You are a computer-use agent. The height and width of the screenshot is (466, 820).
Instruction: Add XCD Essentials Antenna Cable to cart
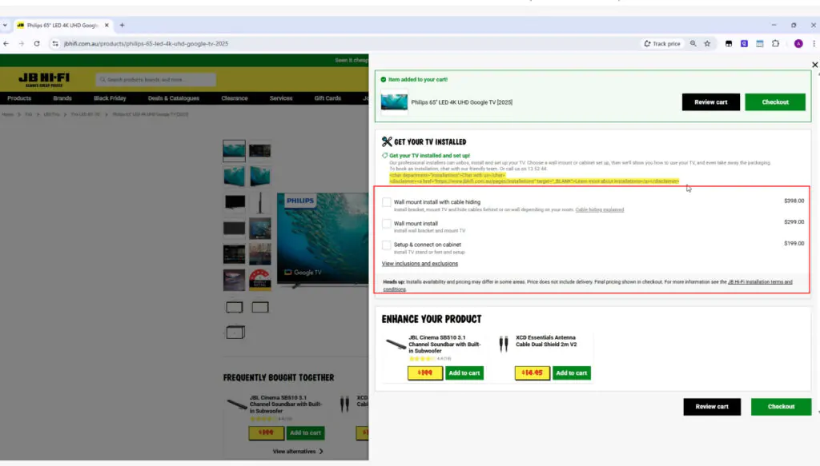click(572, 373)
